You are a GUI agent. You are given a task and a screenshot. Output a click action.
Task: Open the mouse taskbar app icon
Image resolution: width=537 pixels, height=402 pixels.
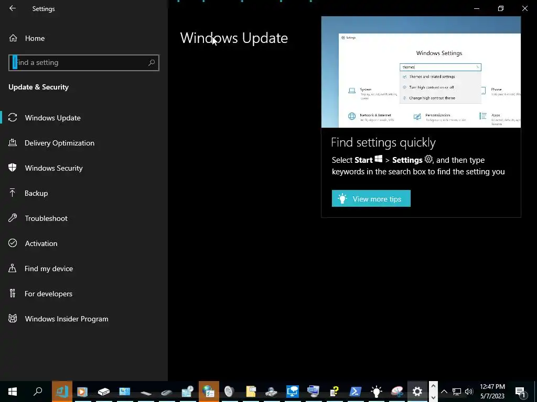pyautogui.click(x=166, y=393)
